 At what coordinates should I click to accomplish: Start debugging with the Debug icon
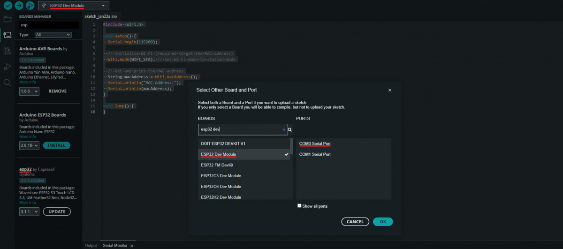[x=30, y=6]
